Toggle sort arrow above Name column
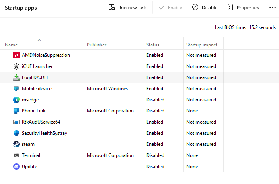Image resolution: width=279 pixels, height=184 pixels. point(39,40)
